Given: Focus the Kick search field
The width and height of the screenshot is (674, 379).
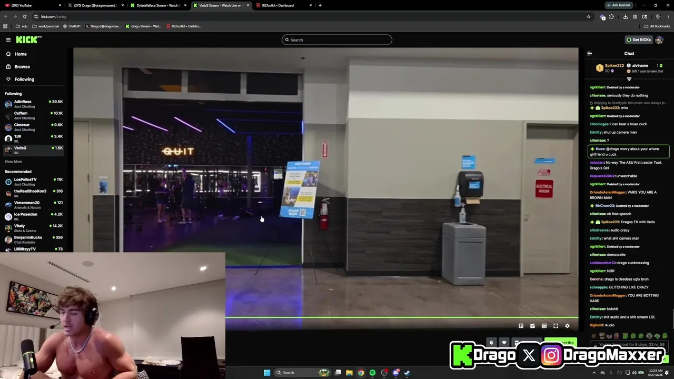Looking at the screenshot, I should 337,40.
